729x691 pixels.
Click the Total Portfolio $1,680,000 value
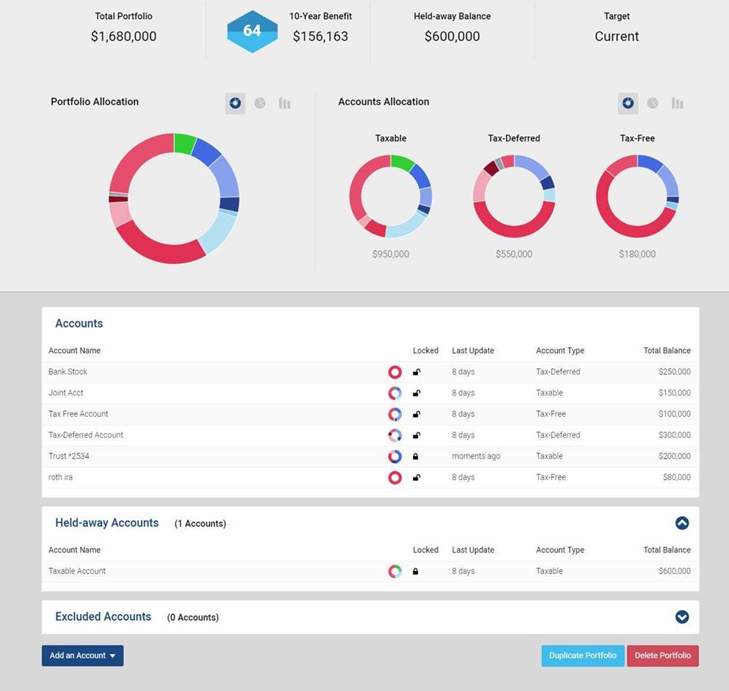click(124, 36)
